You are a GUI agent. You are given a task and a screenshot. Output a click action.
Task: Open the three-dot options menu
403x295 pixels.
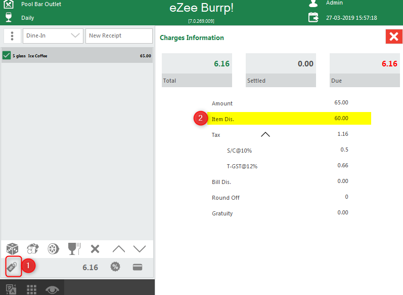click(x=12, y=36)
